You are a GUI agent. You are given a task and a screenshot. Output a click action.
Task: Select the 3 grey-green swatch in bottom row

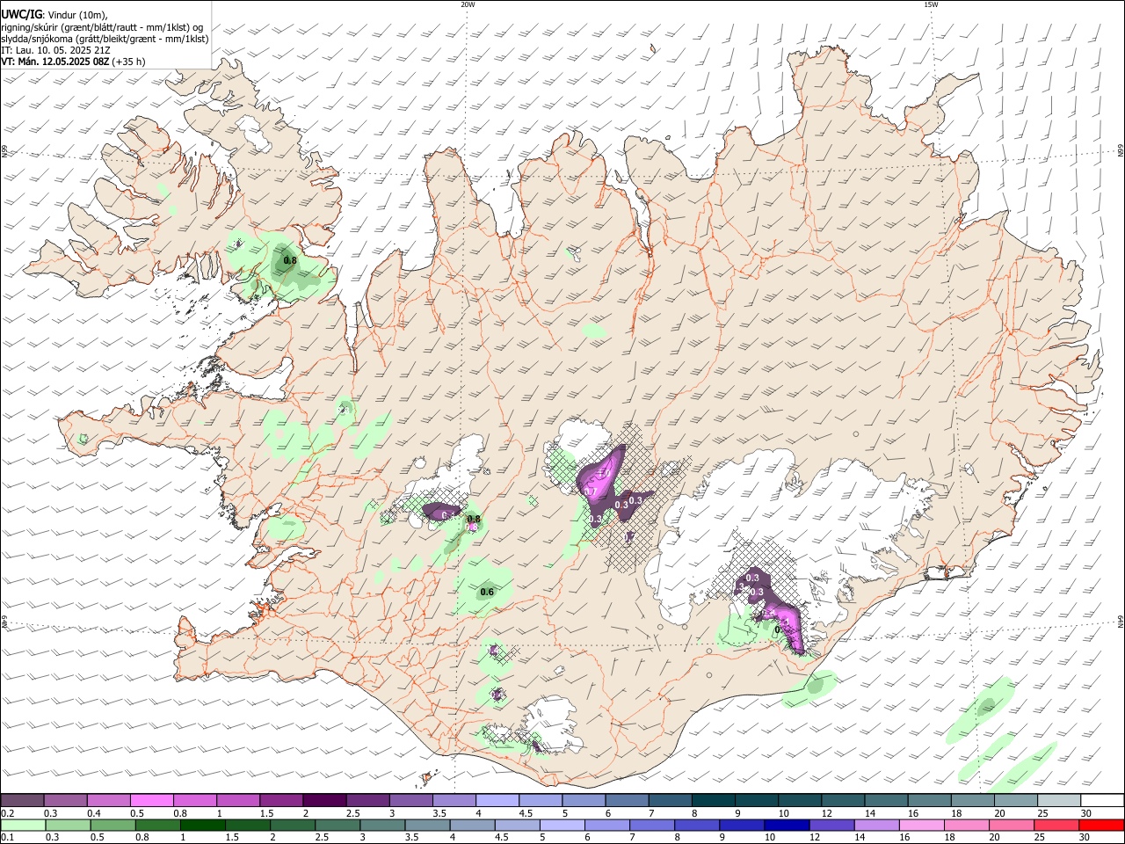click(382, 826)
